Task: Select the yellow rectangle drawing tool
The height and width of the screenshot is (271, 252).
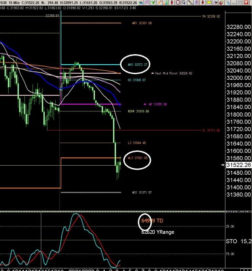Action: tap(209, 3)
